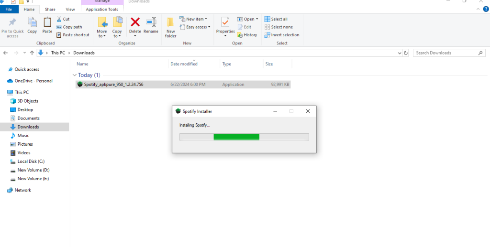Image resolution: width=490 pixels, height=247 pixels.
Task: Collapse the ribbon with the chevron
Action: point(478,10)
